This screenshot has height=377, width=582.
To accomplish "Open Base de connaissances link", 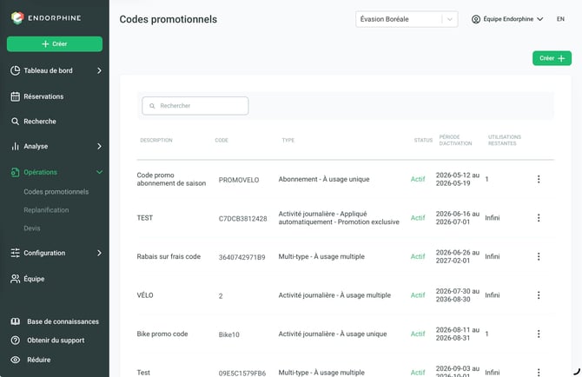I will click(63, 321).
